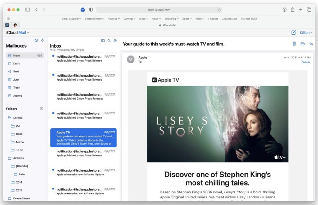Open a new tab with plus icon
318x205 pixels.
pos(301,10)
